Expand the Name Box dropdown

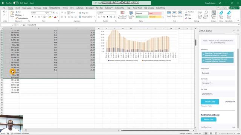point(12,25)
